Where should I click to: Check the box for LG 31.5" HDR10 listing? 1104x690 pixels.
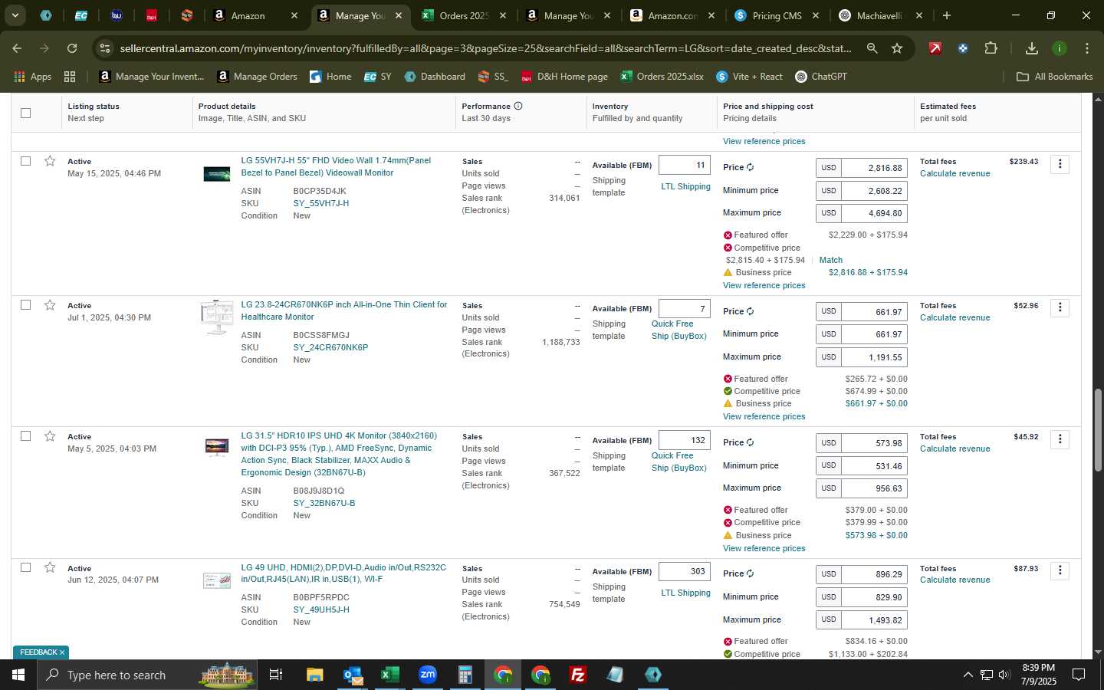pos(25,436)
